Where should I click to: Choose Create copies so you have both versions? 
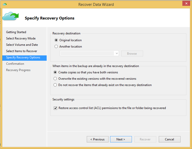(x=55, y=72)
